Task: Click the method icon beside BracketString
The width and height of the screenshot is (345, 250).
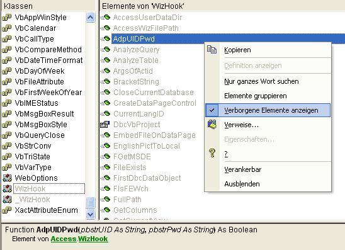Action: point(105,81)
